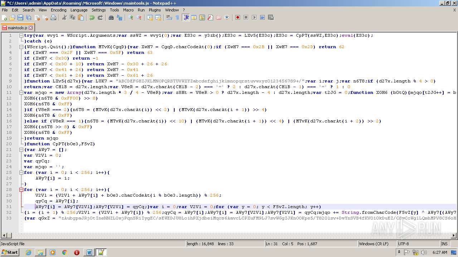
Task: Click the Close All documents toolbar icon
Action: pyautogui.click(x=45, y=17)
